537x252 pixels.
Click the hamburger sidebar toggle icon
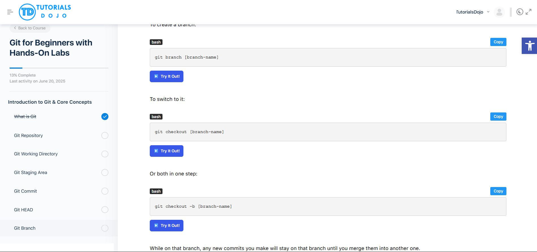tap(10, 12)
